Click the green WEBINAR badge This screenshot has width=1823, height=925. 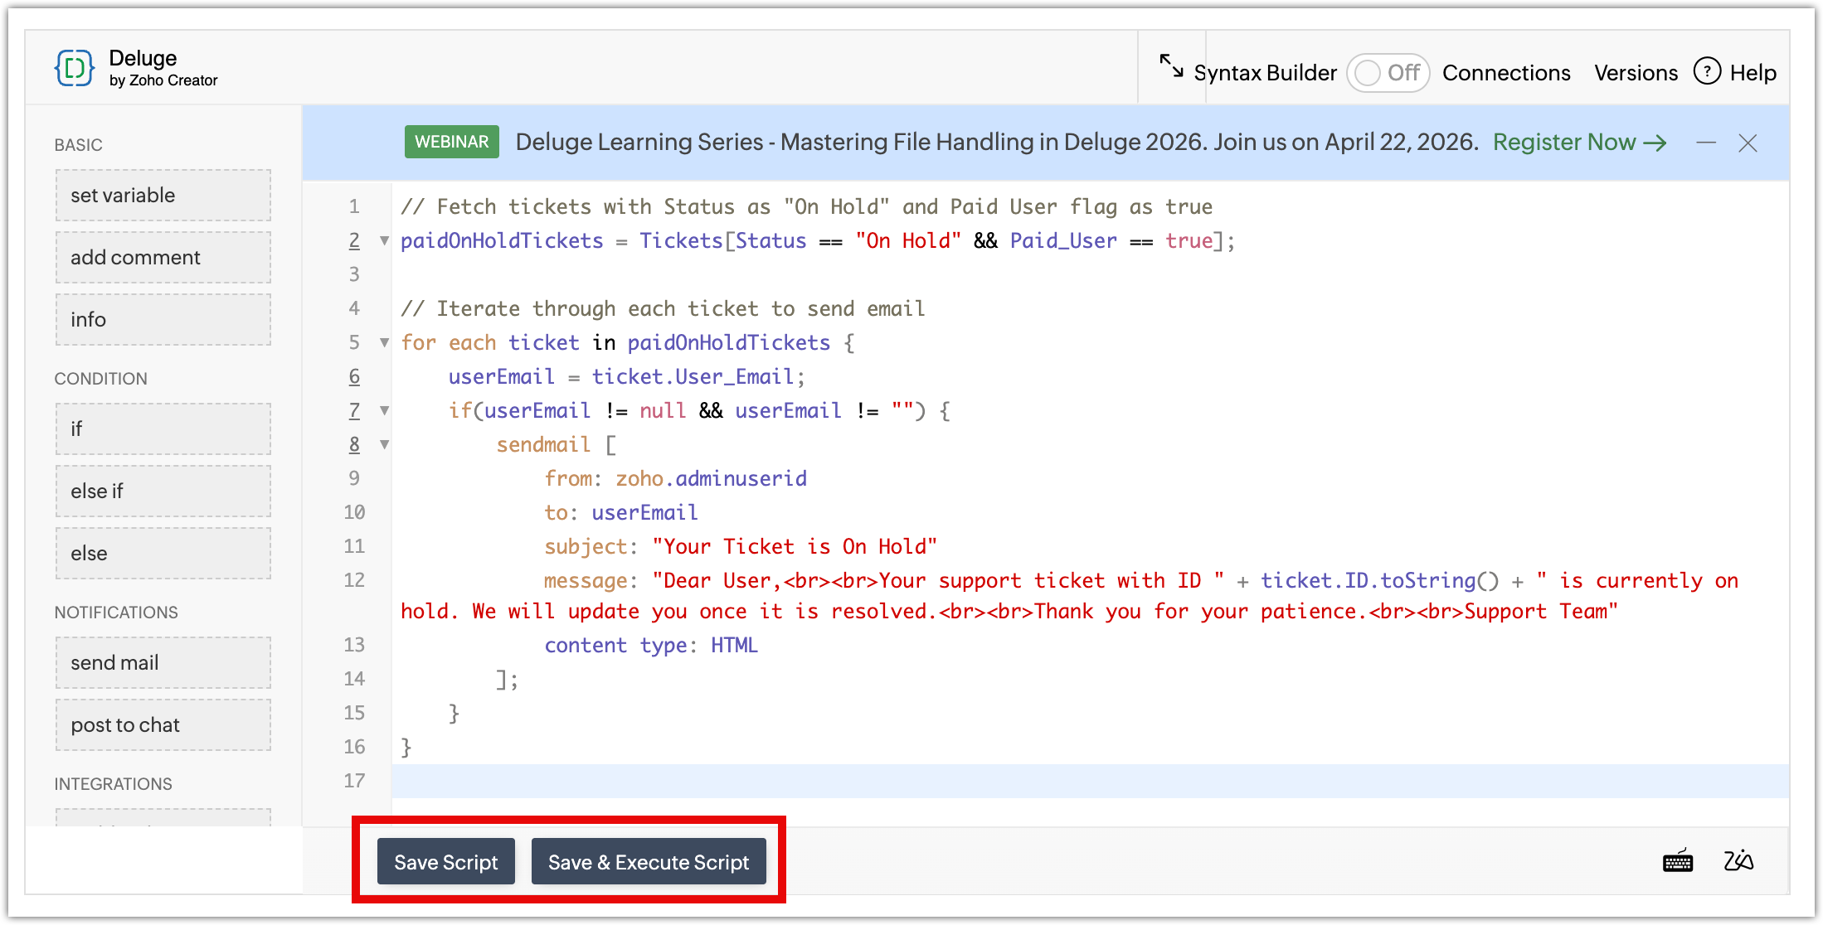pos(451,142)
